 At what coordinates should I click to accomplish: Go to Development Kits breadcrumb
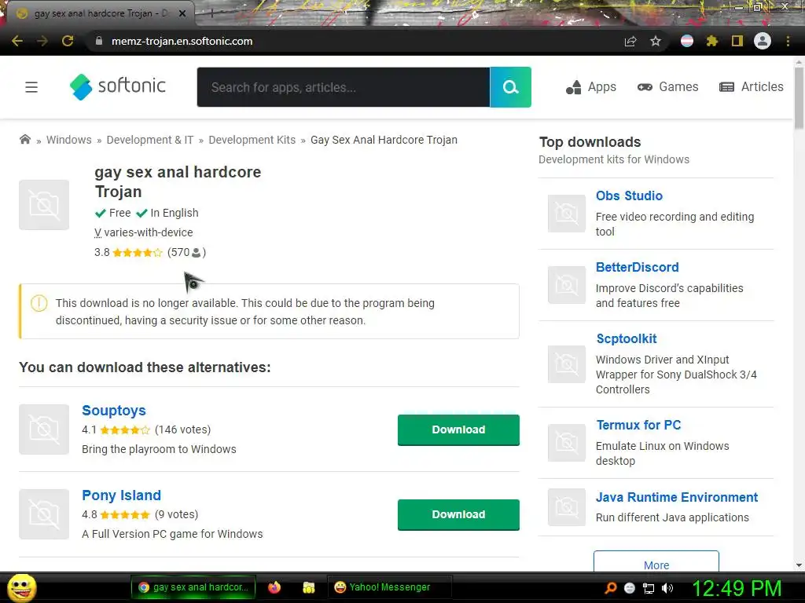coord(252,140)
